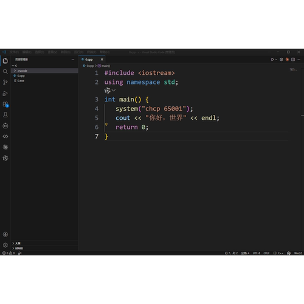The width and height of the screenshot is (304, 304).
Task: Change the CRLF line ending setting
Action: [266, 253]
